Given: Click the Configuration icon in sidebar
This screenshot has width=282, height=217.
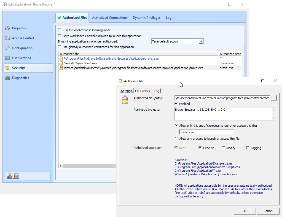Looking at the screenshot, I should (x=7, y=48).
